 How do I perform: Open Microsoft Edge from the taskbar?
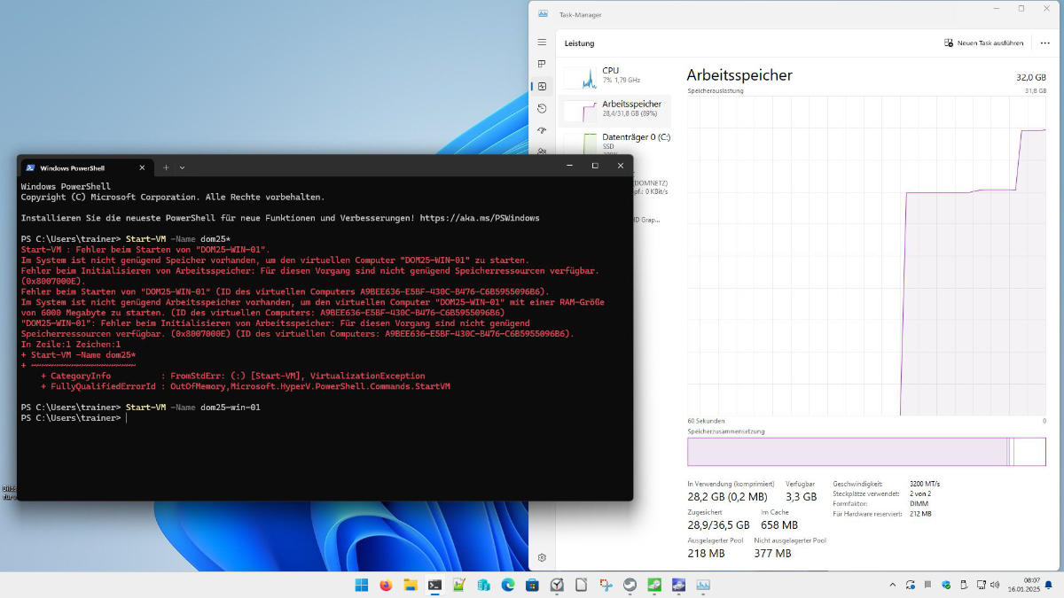pos(508,585)
